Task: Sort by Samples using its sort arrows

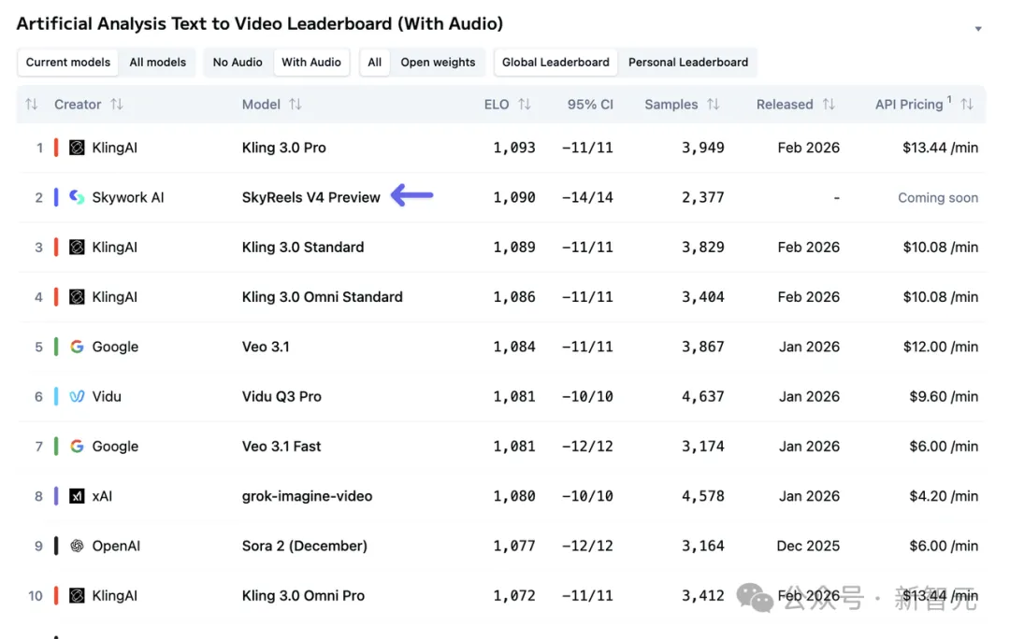Action: point(714,105)
